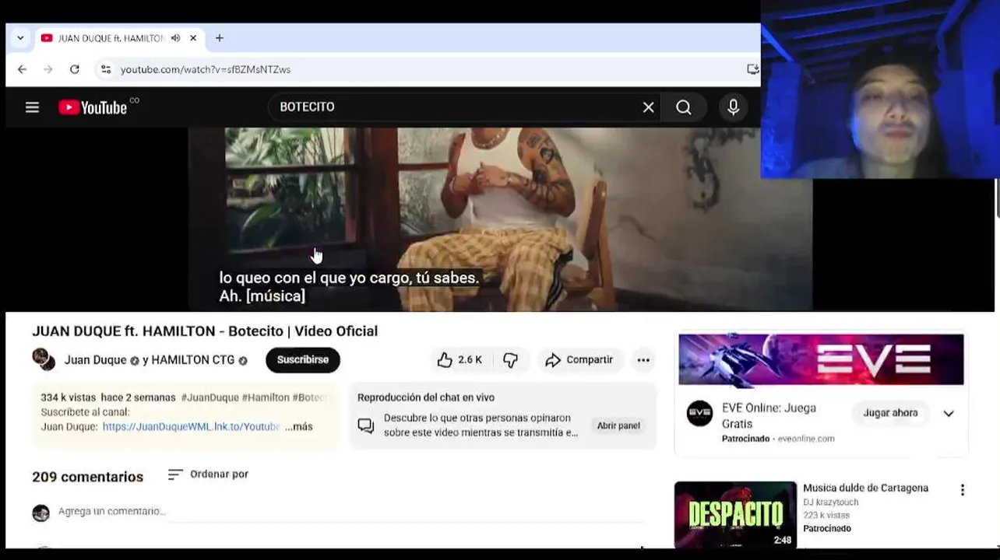Click the Suscribirse button
The image size is (1000, 560).
coord(303,359)
